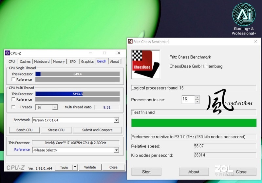This screenshot has height=183, width=262.
Task: Click the single thread score bar 549.4
Action: pyautogui.click(x=78, y=74)
